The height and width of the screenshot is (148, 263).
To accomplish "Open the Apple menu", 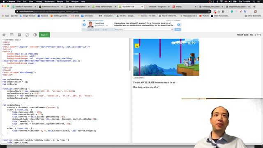I will click(x=4, y=2).
